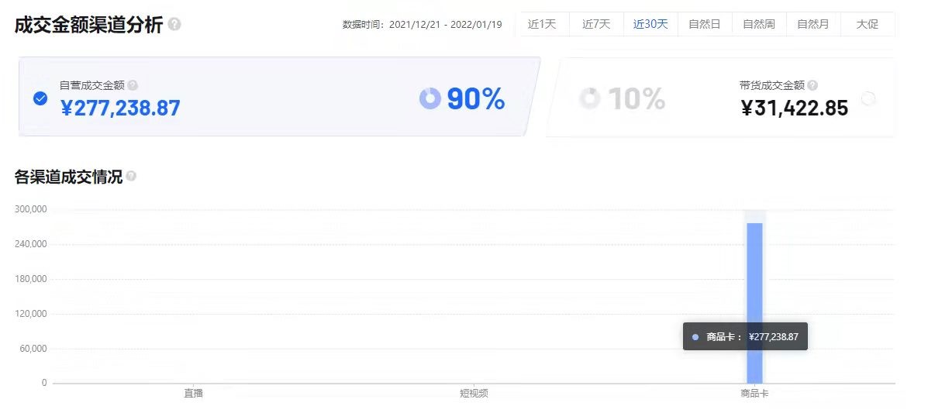The image size is (928, 420).
Task: Click help icon beside 各渠道成交情况
Action: pos(131,176)
